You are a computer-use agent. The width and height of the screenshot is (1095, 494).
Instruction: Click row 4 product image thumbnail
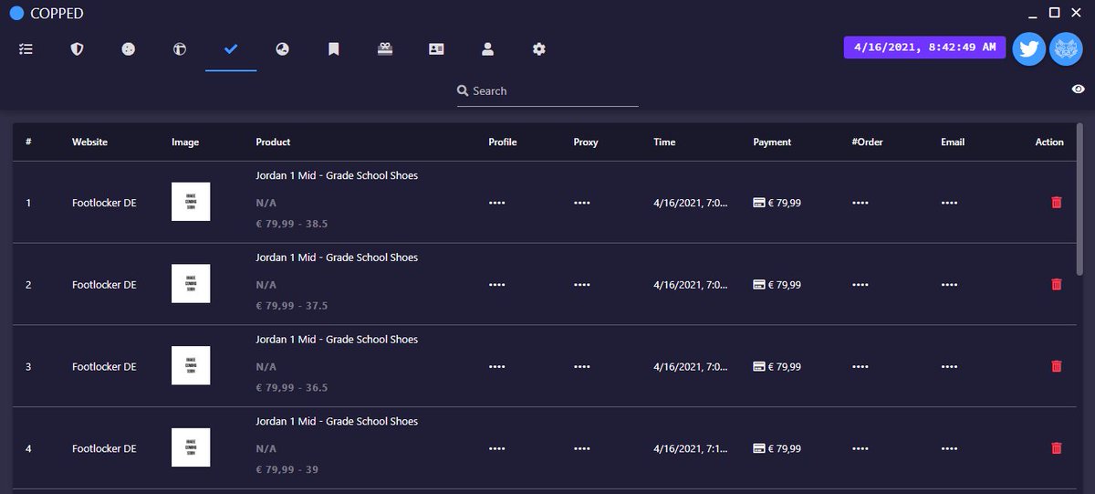[x=191, y=447]
